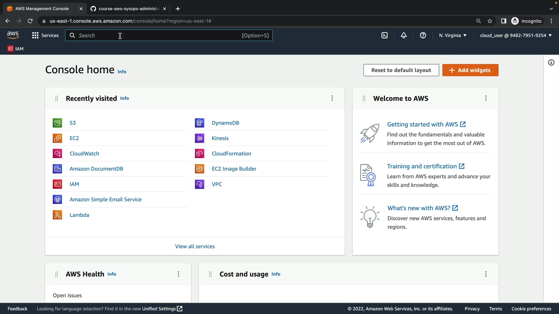The height and width of the screenshot is (314, 559).
Task: Expand the cloud_user account dropdown
Action: point(516,35)
